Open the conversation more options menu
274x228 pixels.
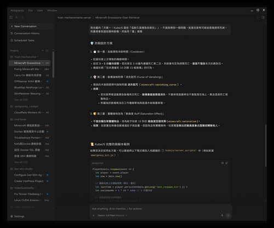pos(258,18)
